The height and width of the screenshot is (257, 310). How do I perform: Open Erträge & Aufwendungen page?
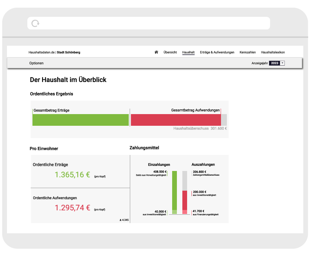pos(217,52)
